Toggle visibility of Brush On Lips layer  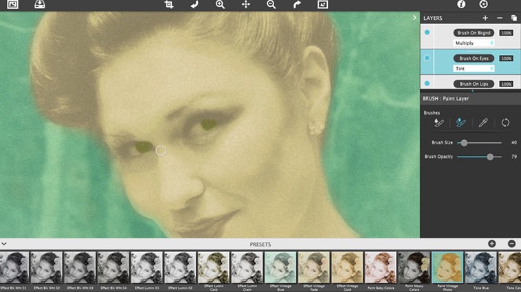click(x=427, y=84)
